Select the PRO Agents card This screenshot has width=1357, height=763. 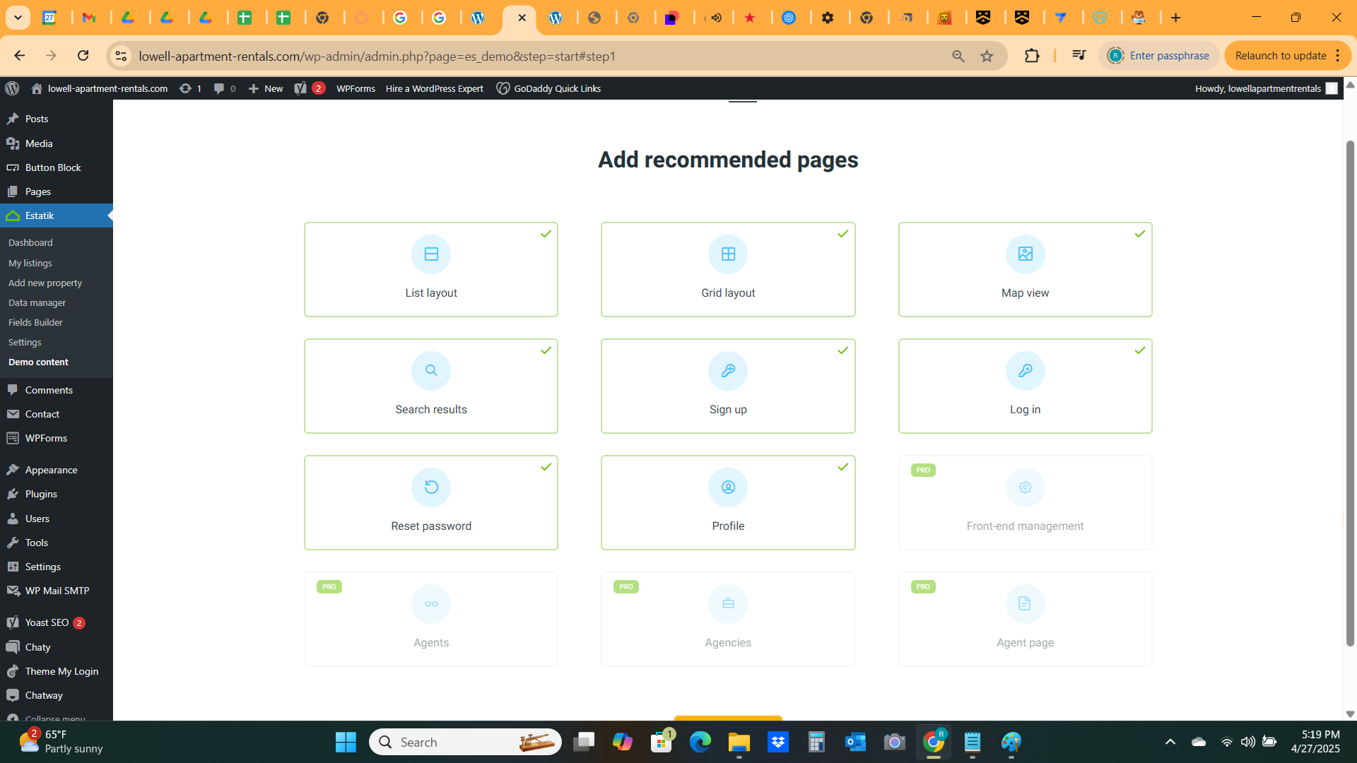(431, 619)
